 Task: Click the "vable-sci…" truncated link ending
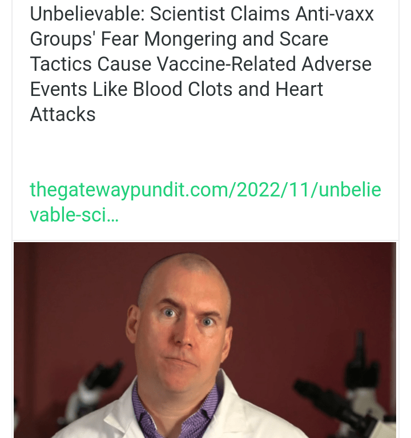74,215
